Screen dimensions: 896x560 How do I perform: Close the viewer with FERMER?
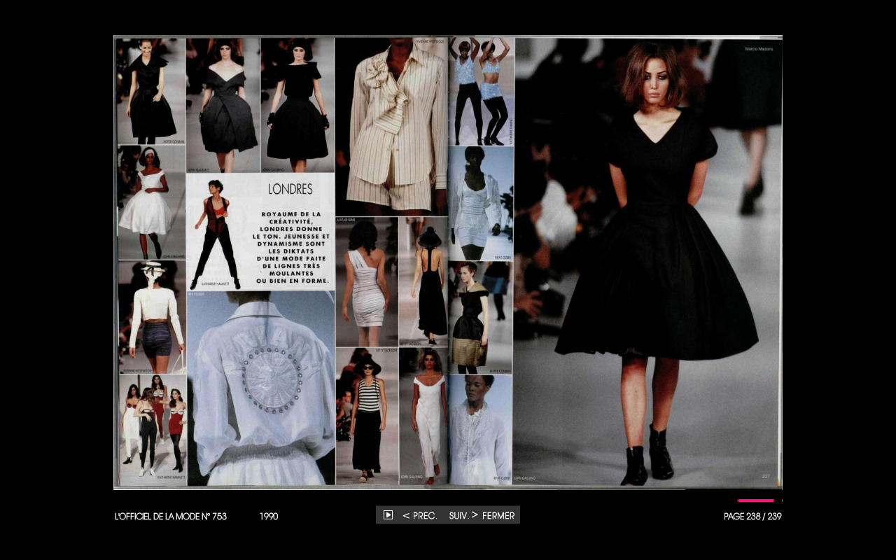tap(498, 516)
